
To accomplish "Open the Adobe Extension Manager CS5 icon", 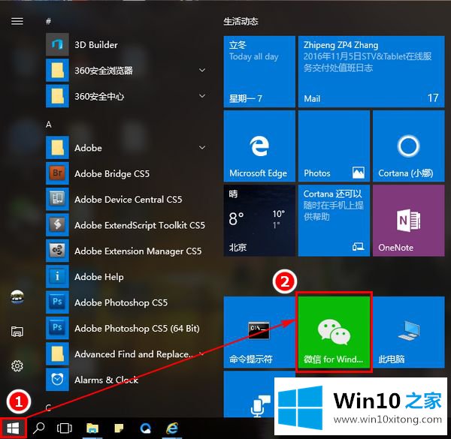I will point(57,251).
